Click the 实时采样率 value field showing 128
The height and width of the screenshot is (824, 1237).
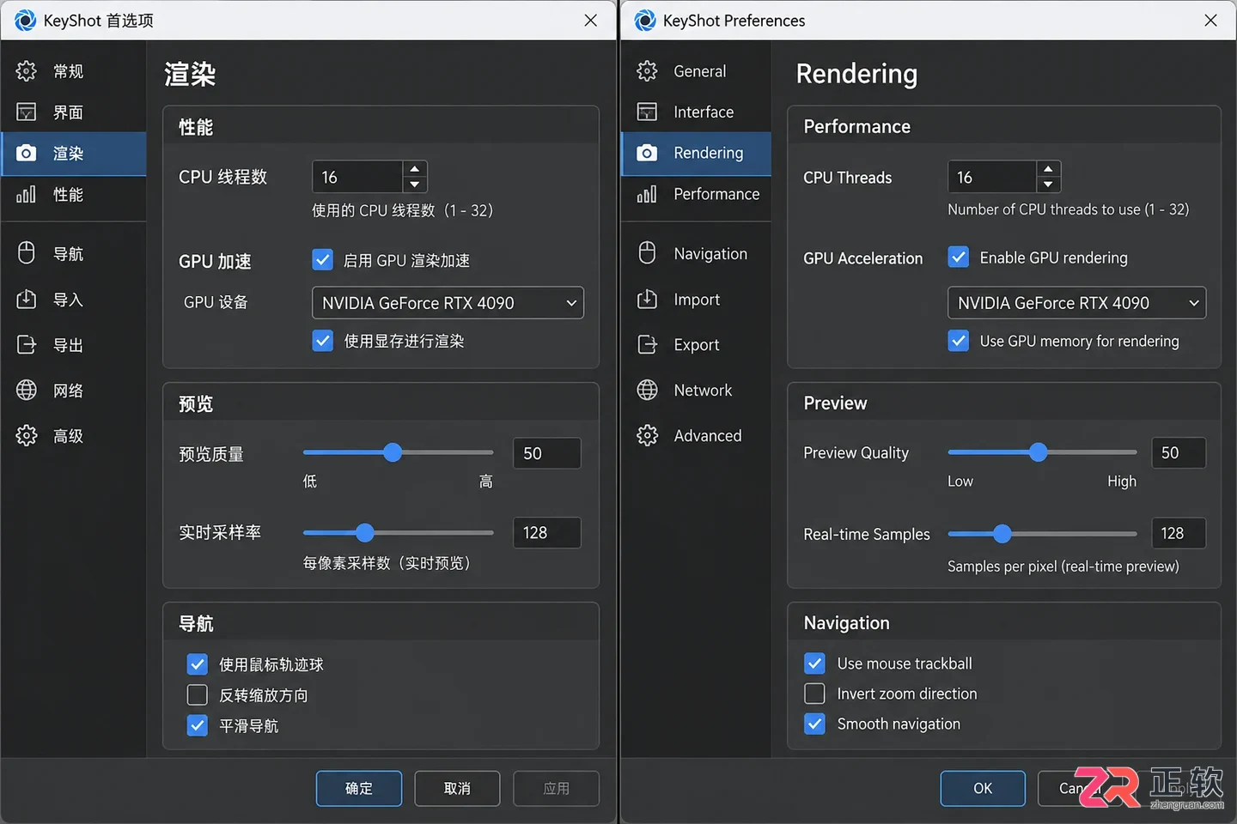pos(546,533)
